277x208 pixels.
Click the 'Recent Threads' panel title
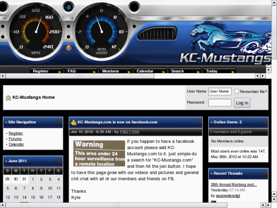228,174
